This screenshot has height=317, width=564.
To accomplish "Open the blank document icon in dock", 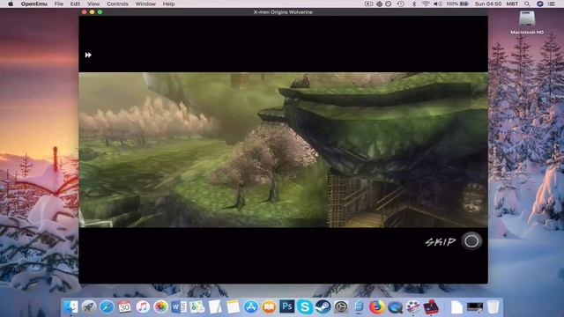I will 456,307.
